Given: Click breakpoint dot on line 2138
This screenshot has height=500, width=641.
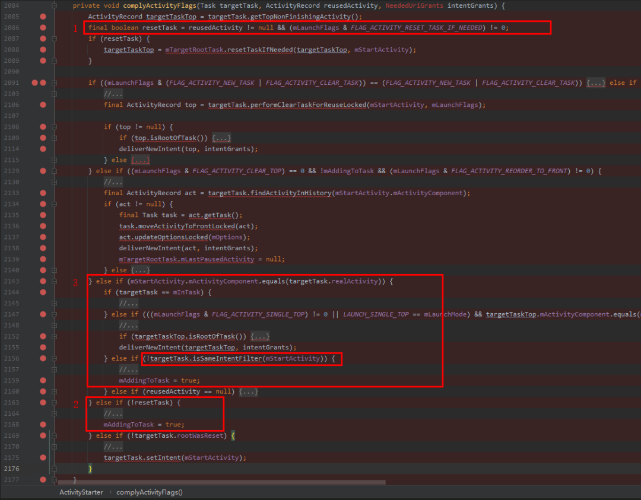Looking at the screenshot, I should coord(43,249).
